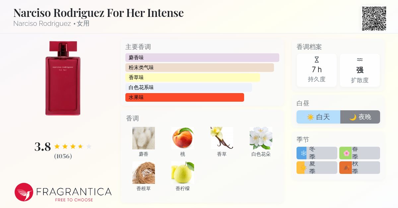This screenshot has width=398, height=208.
Task: Open the 桃 peach note thumbnail
Action: point(183,138)
